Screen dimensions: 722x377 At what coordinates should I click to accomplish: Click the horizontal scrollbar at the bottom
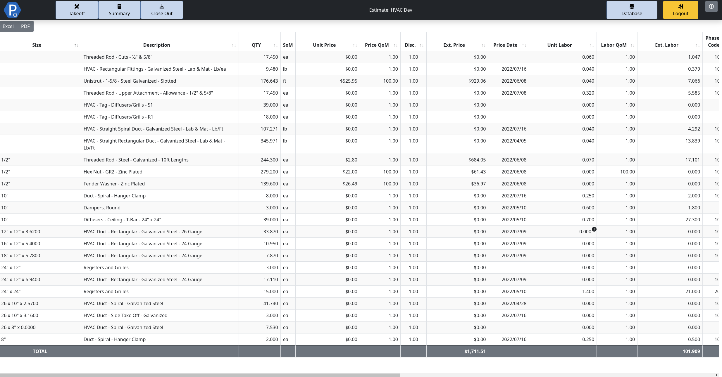[x=200, y=375]
